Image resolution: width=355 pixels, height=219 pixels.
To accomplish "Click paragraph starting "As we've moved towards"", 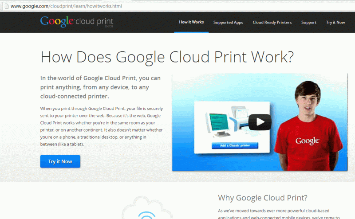I will (279, 214).
